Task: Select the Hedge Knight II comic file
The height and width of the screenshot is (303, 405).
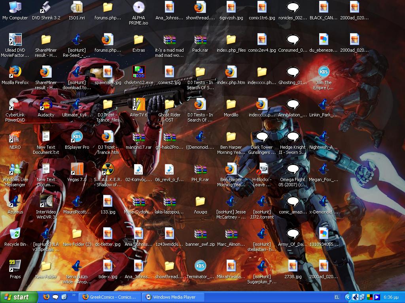Action: click(x=293, y=143)
